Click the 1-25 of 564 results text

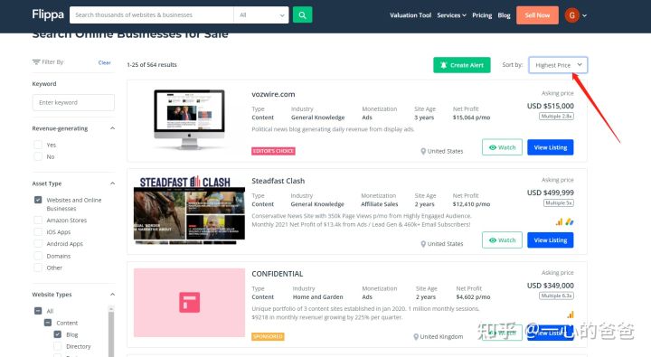tap(152, 65)
